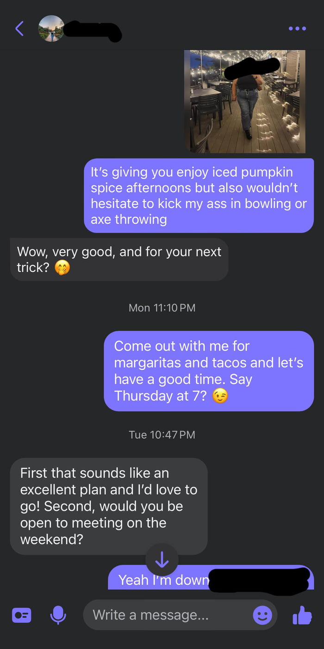This screenshot has height=649, width=324.
Task: Tap the 'Yeah I'm down' message bubble
Action: tap(211, 578)
